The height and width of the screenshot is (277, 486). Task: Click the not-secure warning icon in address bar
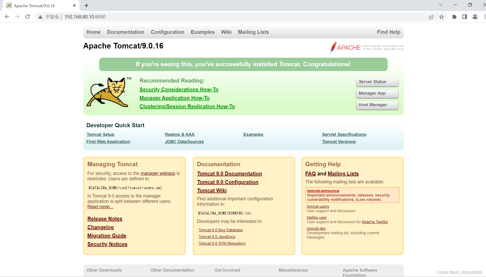click(40, 17)
